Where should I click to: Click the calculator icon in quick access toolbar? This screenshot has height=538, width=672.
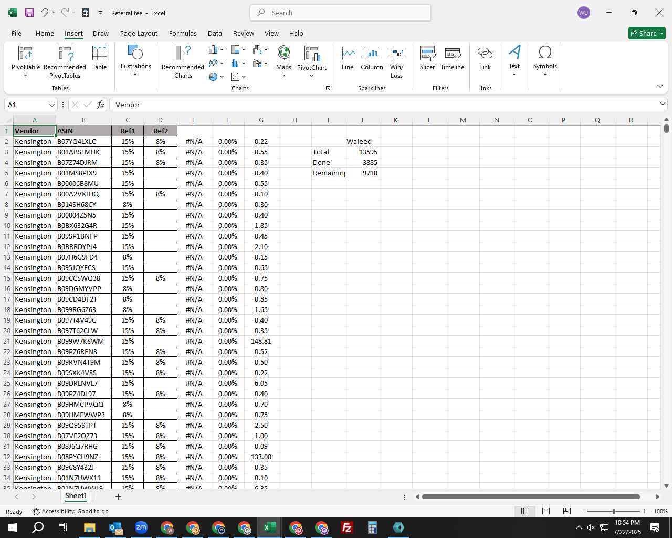pyautogui.click(x=86, y=13)
